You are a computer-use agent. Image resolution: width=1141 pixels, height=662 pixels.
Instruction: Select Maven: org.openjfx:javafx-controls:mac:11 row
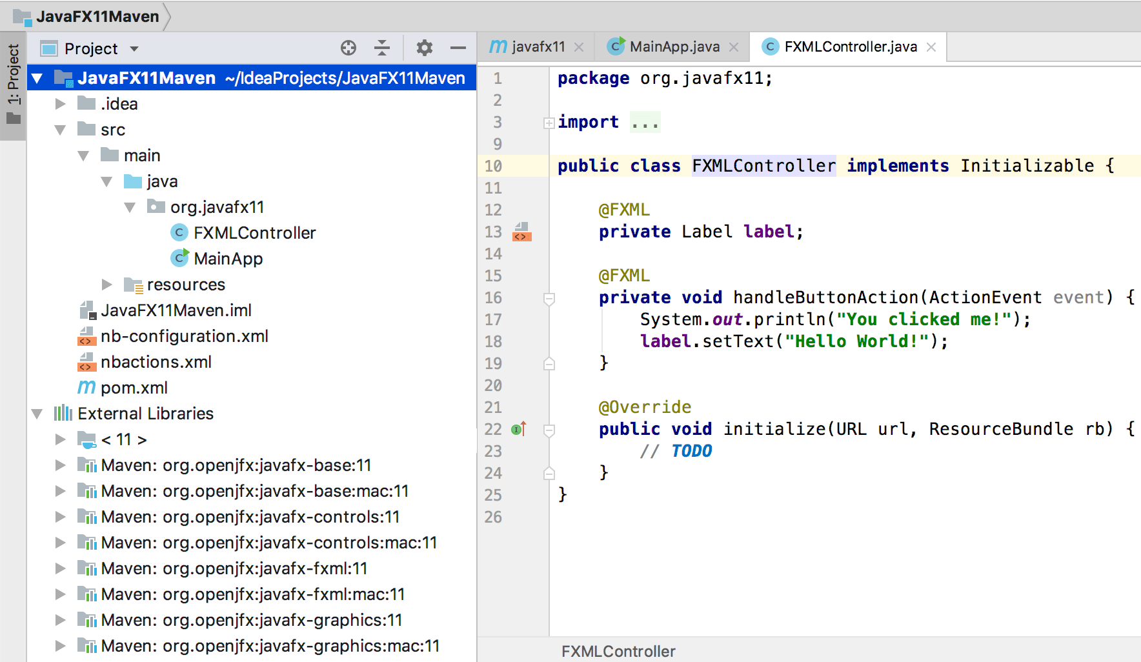click(252, 543)
